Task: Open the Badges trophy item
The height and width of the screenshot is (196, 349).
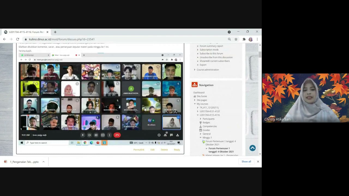Action: [x=206, y=122]
